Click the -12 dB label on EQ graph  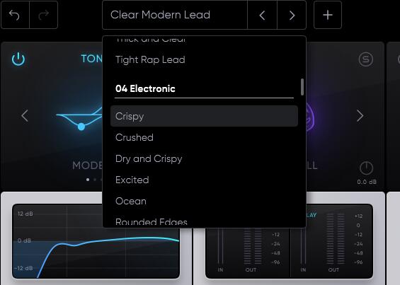(x=23, y=268)
